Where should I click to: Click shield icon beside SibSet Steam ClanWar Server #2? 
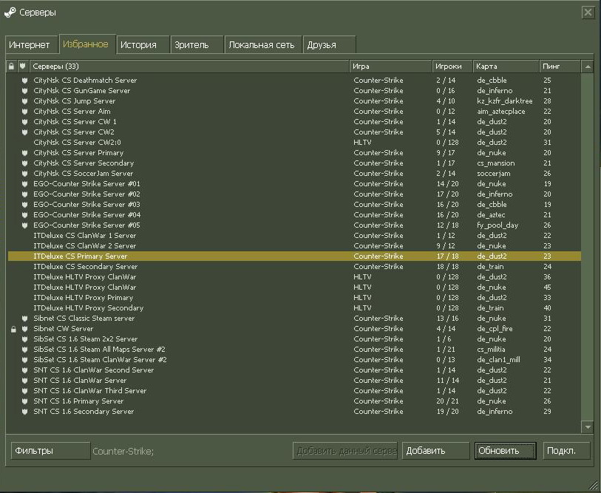click(x=25, y=360)
